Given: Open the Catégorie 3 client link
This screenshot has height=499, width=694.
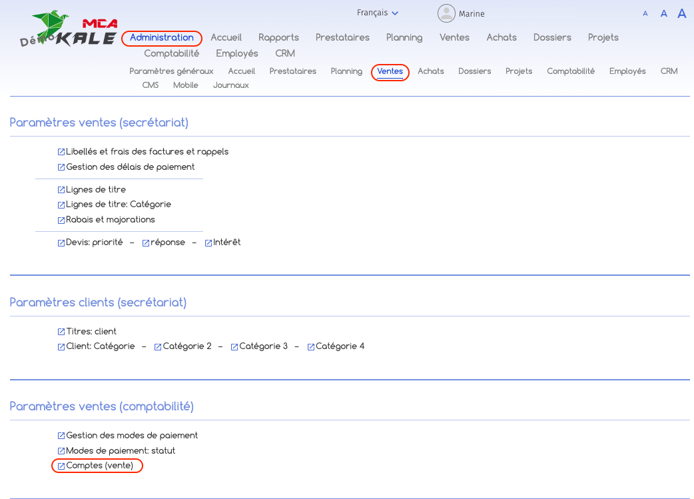Looking at the screenshot, I should (x=263, y=346).
